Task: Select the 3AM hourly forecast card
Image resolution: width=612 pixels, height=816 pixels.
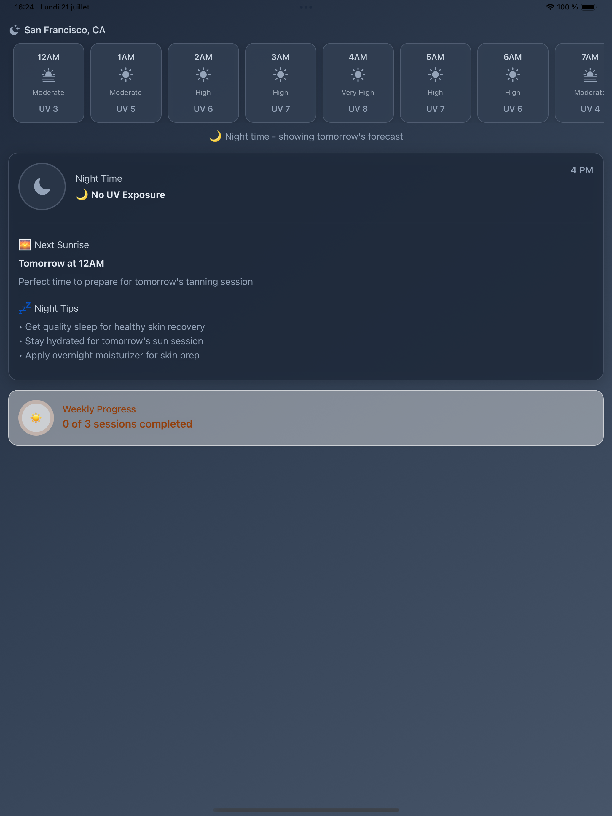Action: pyautogui.click(x=281, y=83)
